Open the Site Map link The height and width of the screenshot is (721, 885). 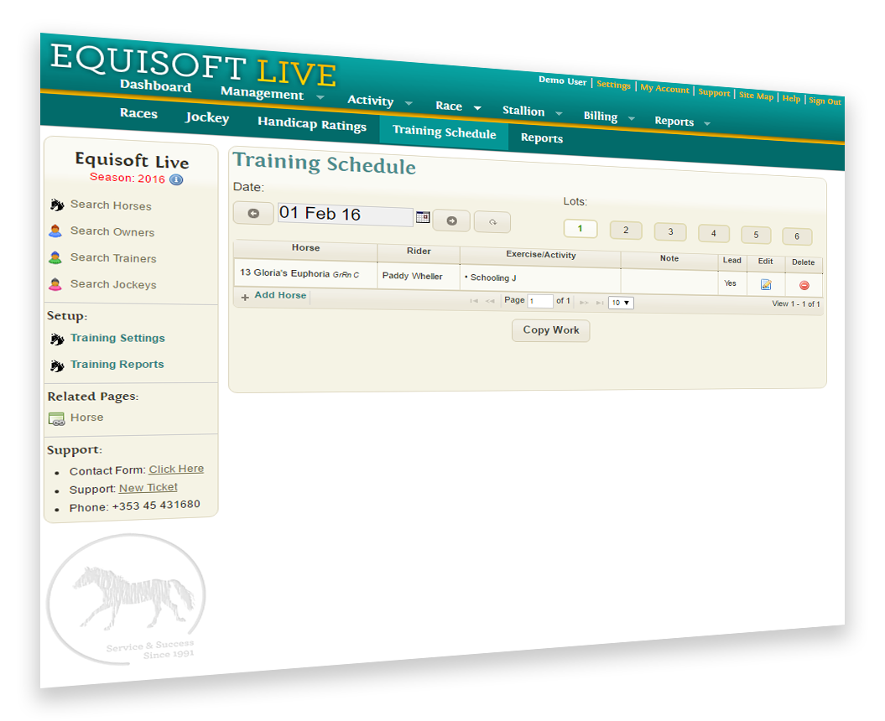click(x=757, y=96)
